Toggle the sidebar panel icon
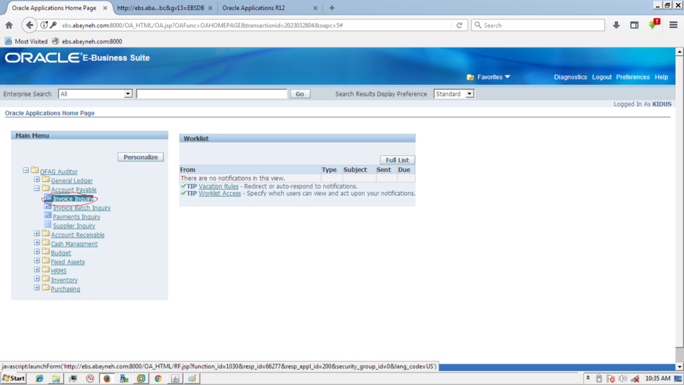The height and width of the screenshot is (385, 684). 635,25
